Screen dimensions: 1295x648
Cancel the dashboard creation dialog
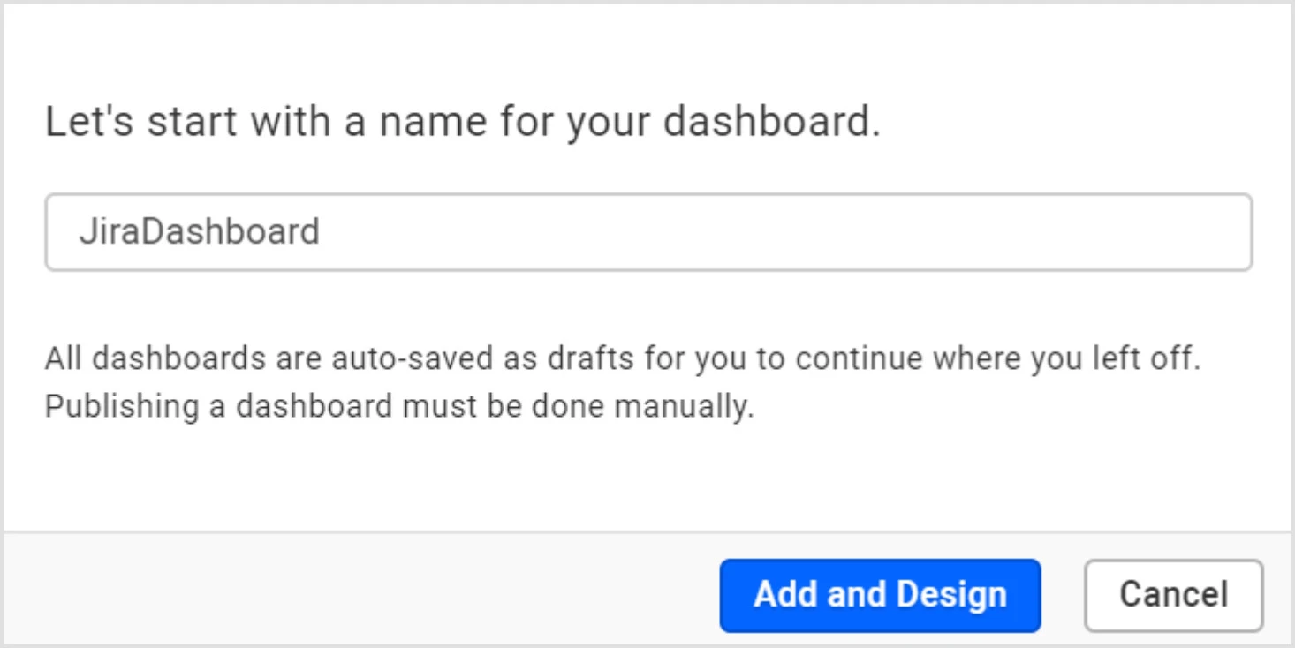click(1173, 595)
